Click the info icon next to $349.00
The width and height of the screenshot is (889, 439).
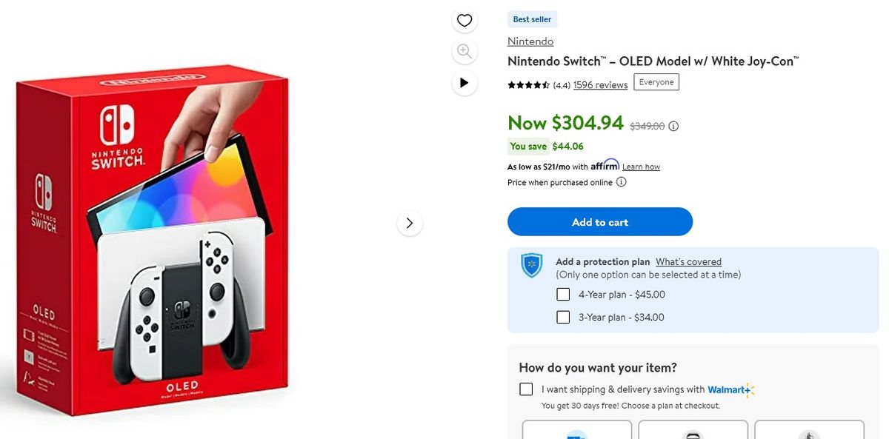[x=673, y=126]
